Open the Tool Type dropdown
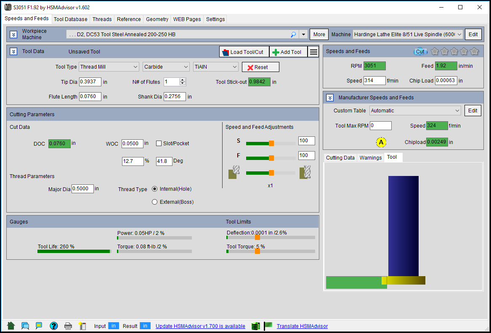The width and height of the screenshot is (491, 333). coord(109,67)
